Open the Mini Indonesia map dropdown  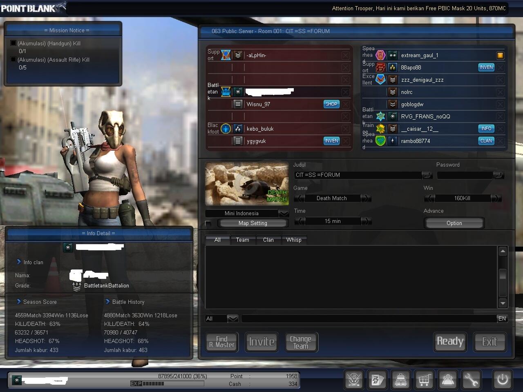(284, 214)
